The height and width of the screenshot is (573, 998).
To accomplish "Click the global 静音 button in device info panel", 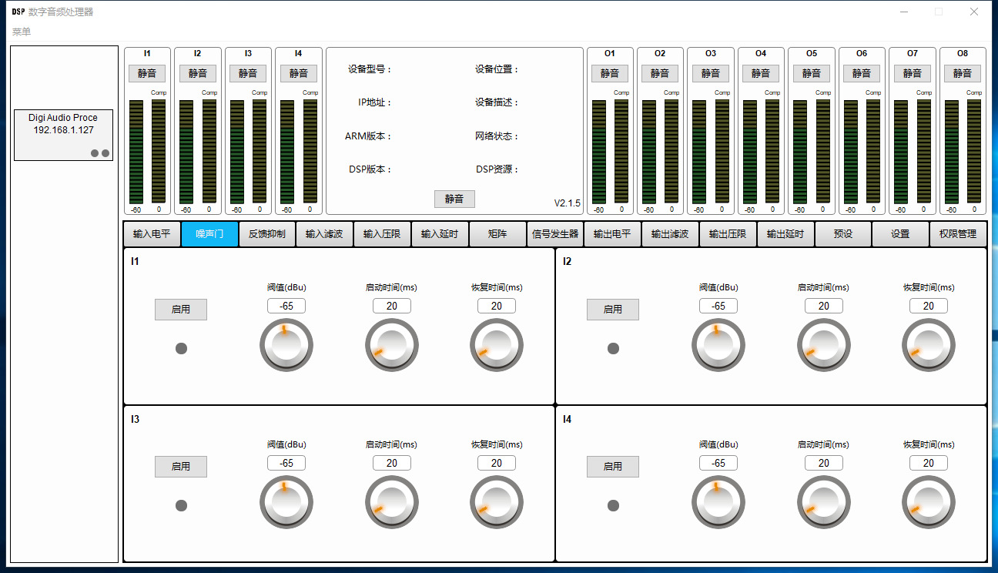I will [454, 199].
